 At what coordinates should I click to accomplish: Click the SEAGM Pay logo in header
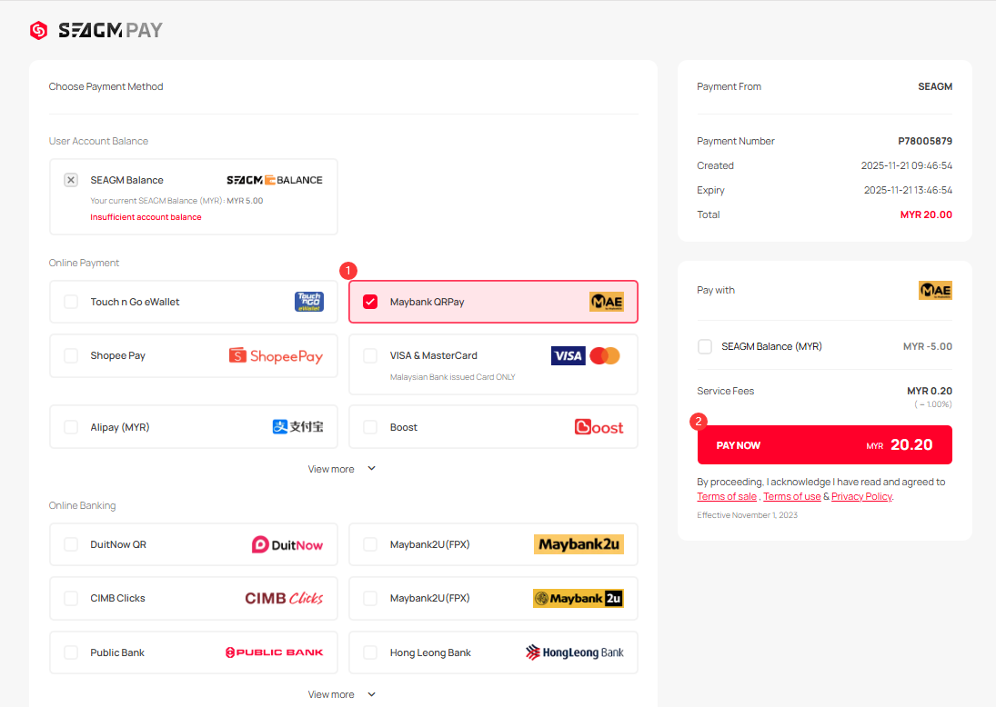pos(96,30)
